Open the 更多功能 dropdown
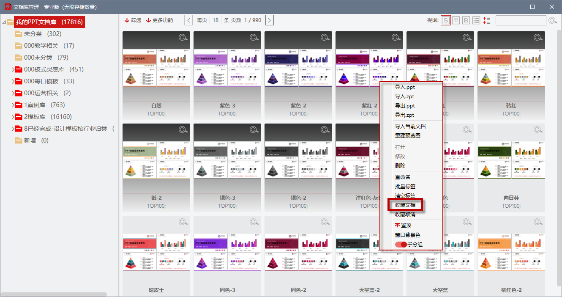The height and width of the screenshot is (297, 562). pos(159,20)
